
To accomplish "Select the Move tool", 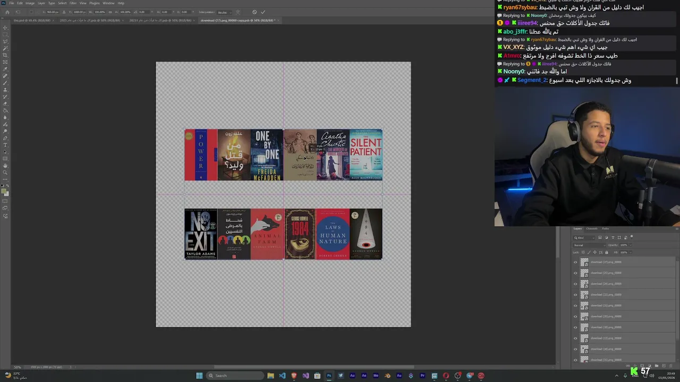I will [x=5, y=28].
